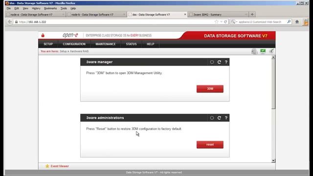
Task: Switch to the 3ware 3DM2 Summary tab
Action: [218, 15]
